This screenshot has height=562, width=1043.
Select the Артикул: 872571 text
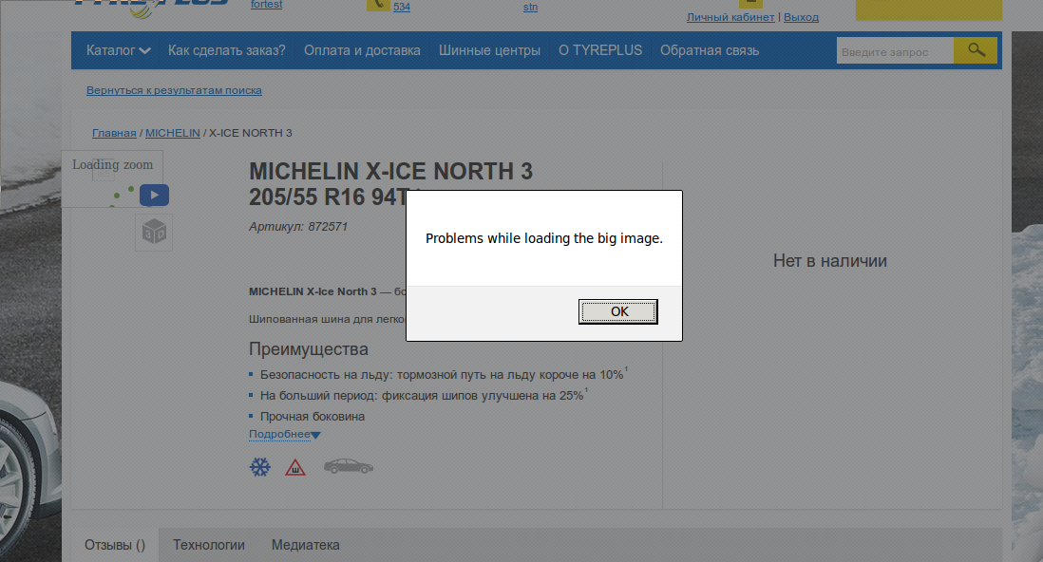[298, 226]
